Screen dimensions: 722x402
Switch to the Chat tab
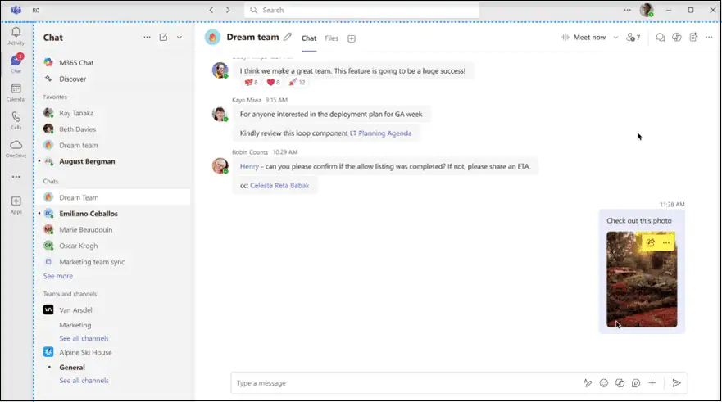[x=309, y=38]
